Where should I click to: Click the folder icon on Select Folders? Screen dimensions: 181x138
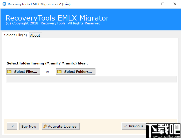[59, 71]
